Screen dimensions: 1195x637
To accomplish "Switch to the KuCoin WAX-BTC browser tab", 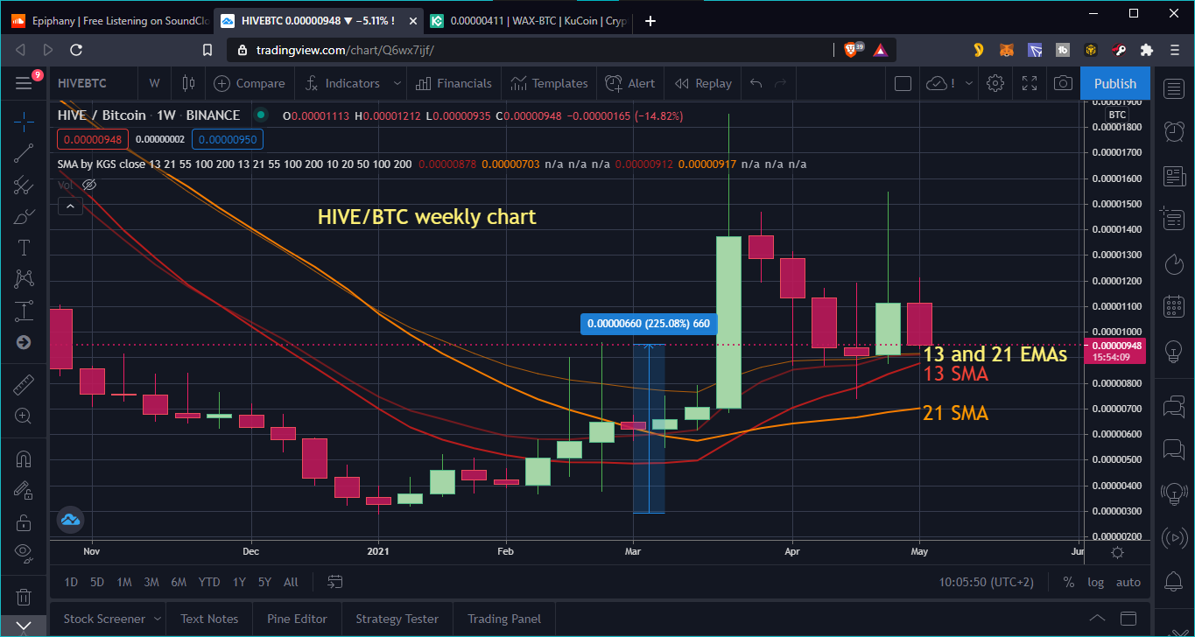I will [x=528, y=21].
